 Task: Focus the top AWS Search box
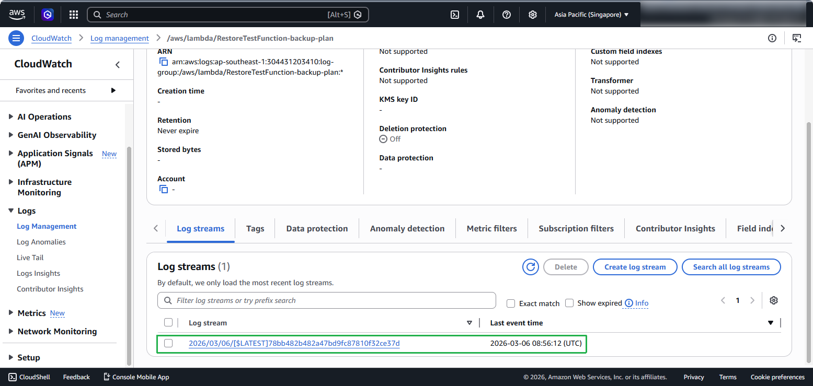(x=228, y=15)
